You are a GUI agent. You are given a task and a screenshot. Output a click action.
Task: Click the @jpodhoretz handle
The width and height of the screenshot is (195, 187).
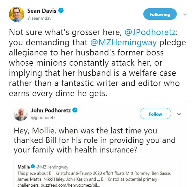(x=43, y=118)
